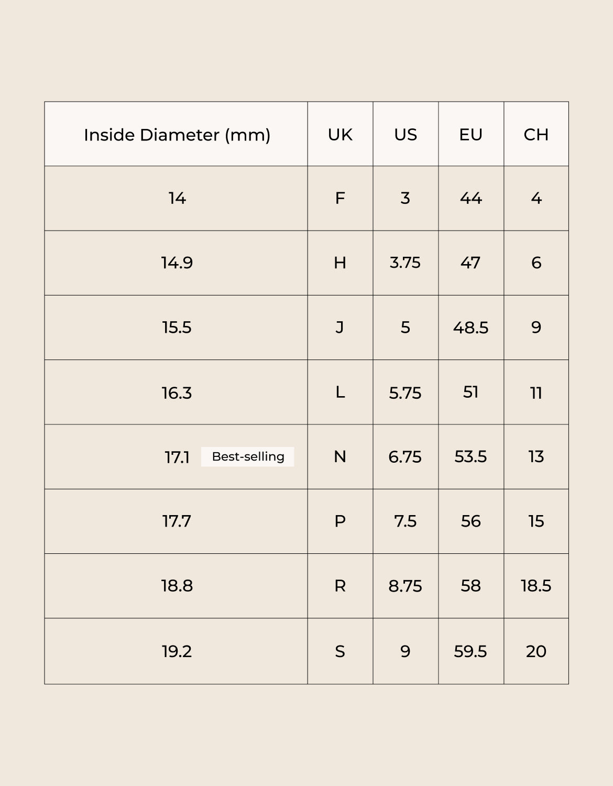Screen dimensions: 613x786
Task: Click the UK column header
Action: click(x=340, y=135)
